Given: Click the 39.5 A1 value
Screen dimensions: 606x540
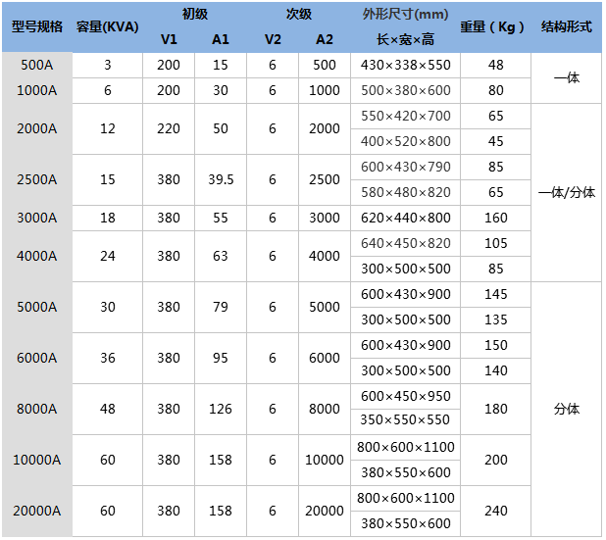Looking at the screenshot, I should (221, 179).
